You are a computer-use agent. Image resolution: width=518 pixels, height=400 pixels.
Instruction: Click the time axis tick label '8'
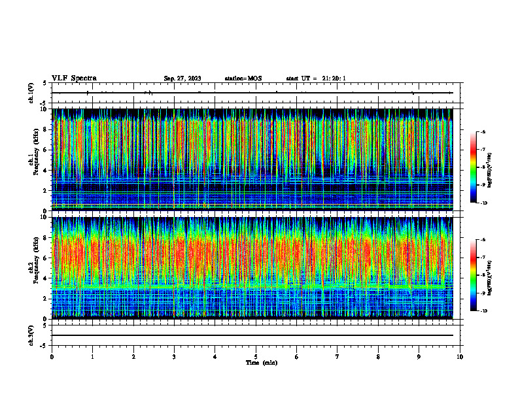pyautogui.click(x=378, y=357)
